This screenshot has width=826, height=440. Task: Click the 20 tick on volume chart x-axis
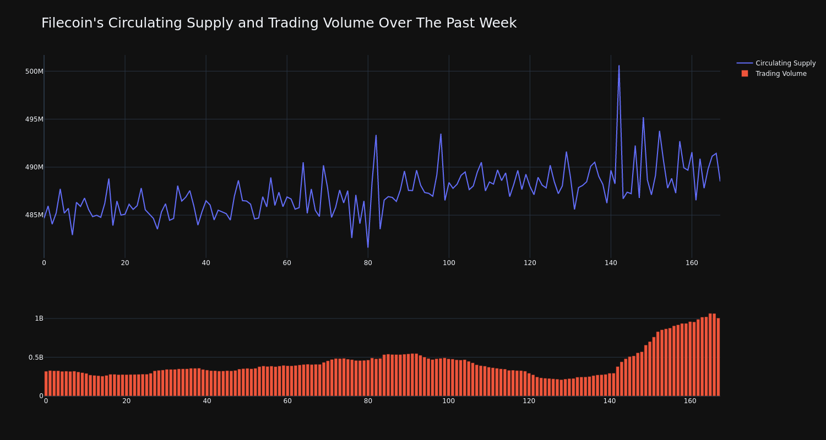[x=127, y=401]
